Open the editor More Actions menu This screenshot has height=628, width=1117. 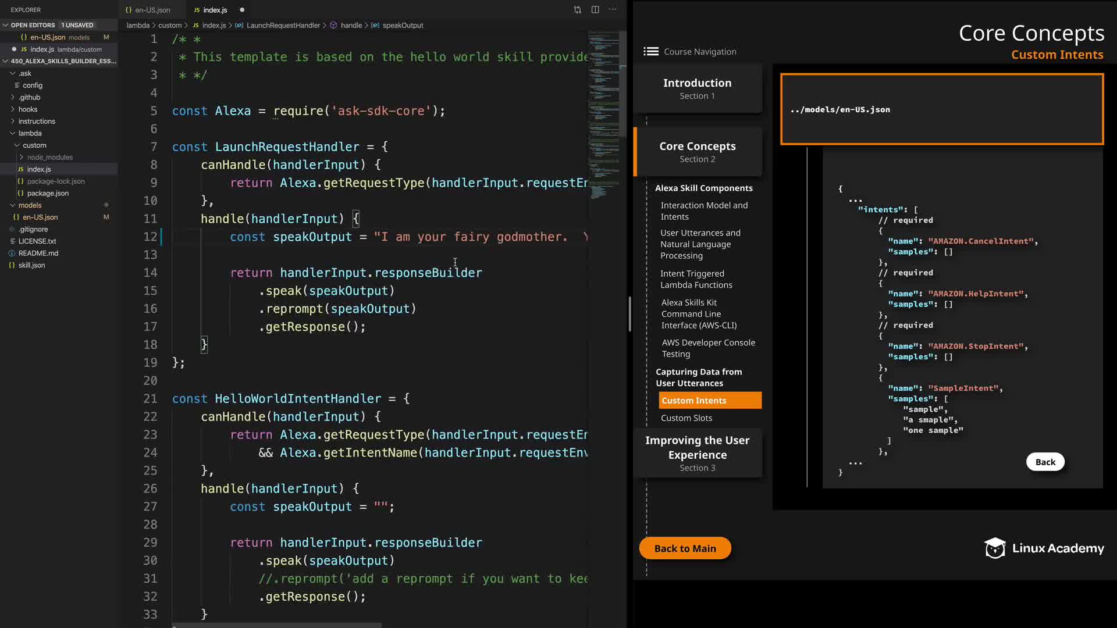click(613, 10)
